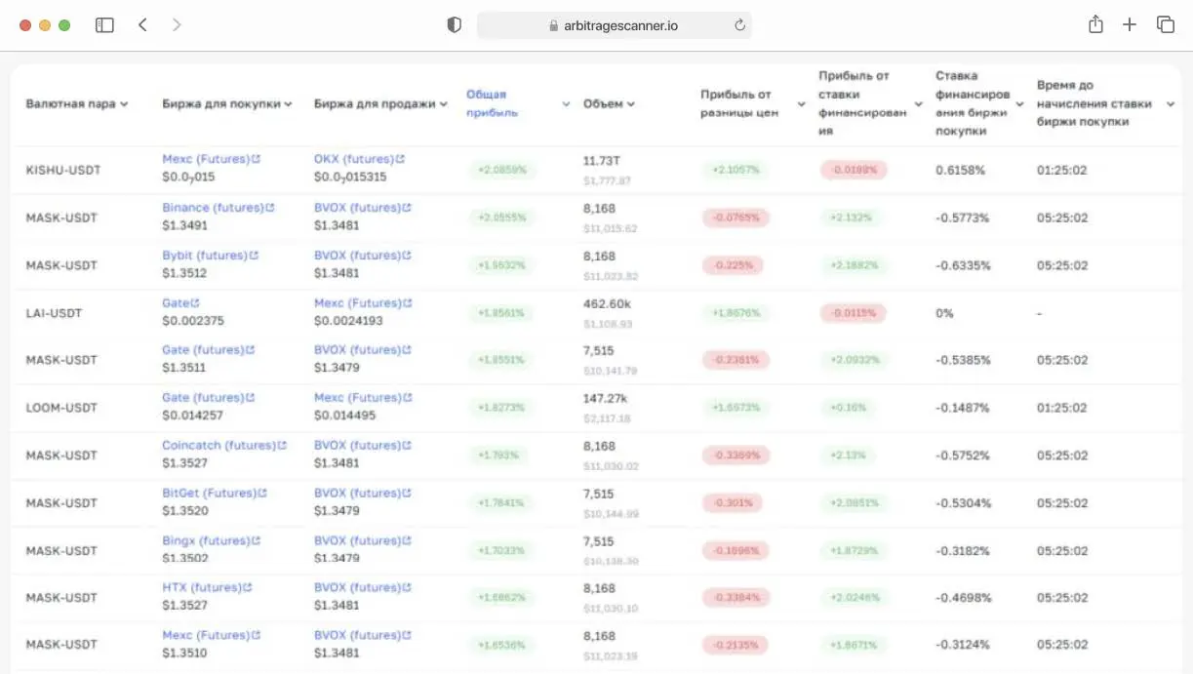Go forward with the forward arrow
Screen dimensions: 1193x674
(x=177, y=25)
